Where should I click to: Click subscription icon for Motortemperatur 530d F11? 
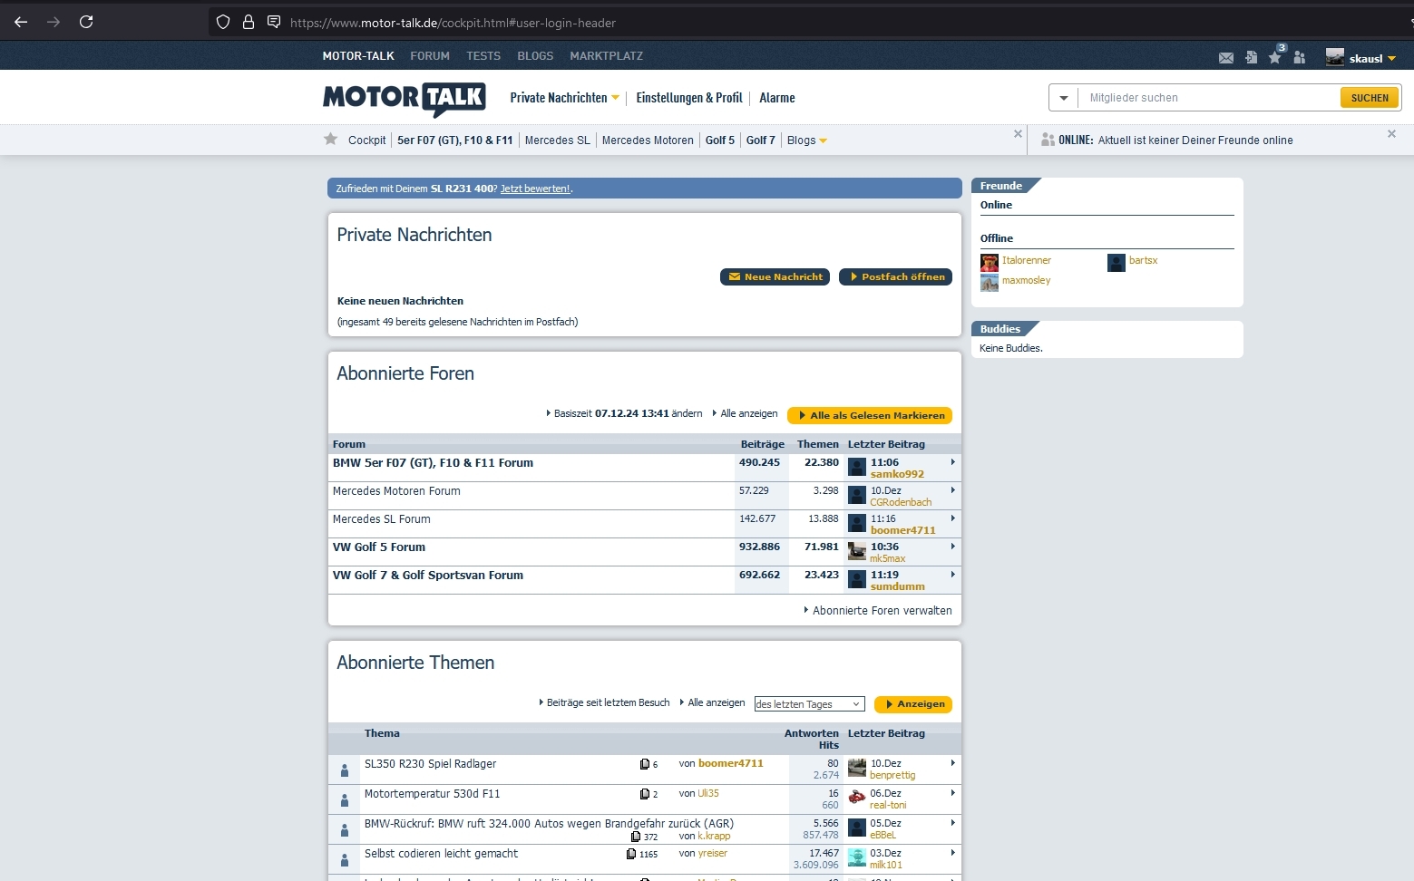345,800
